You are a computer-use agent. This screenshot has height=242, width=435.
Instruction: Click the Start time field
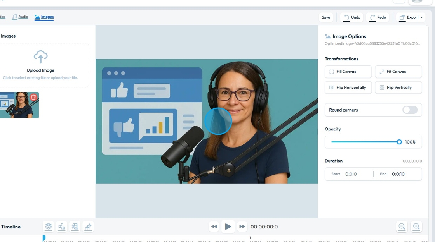(351, 174)
